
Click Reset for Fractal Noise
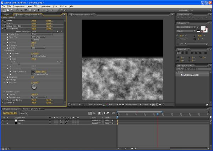pyautogui.click(x=34, y=29)
